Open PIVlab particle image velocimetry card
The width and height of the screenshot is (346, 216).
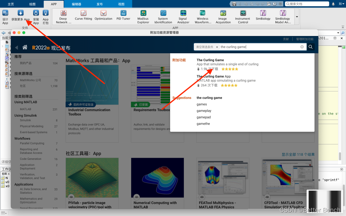click(92, 183)
